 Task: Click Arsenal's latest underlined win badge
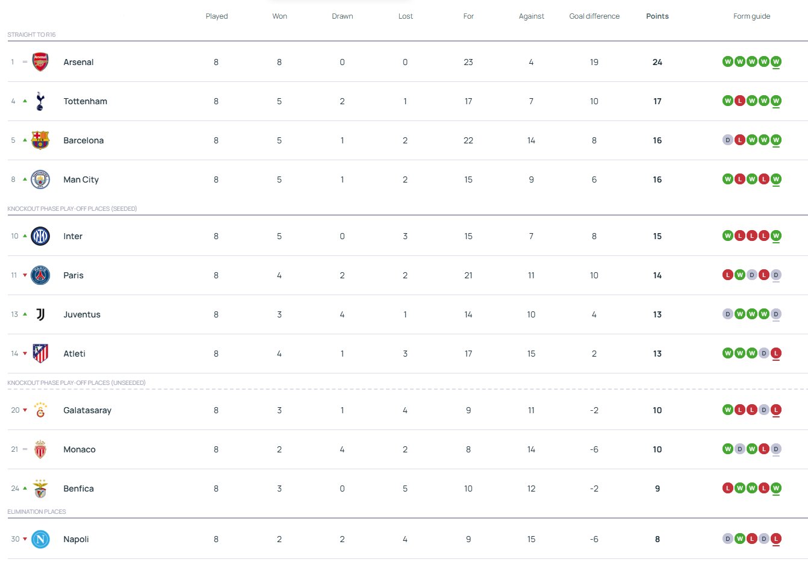[x=776, y=61]
